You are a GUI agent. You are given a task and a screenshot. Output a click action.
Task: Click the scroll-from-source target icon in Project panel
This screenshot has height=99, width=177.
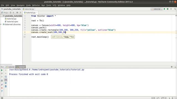(x=11, y=13)
